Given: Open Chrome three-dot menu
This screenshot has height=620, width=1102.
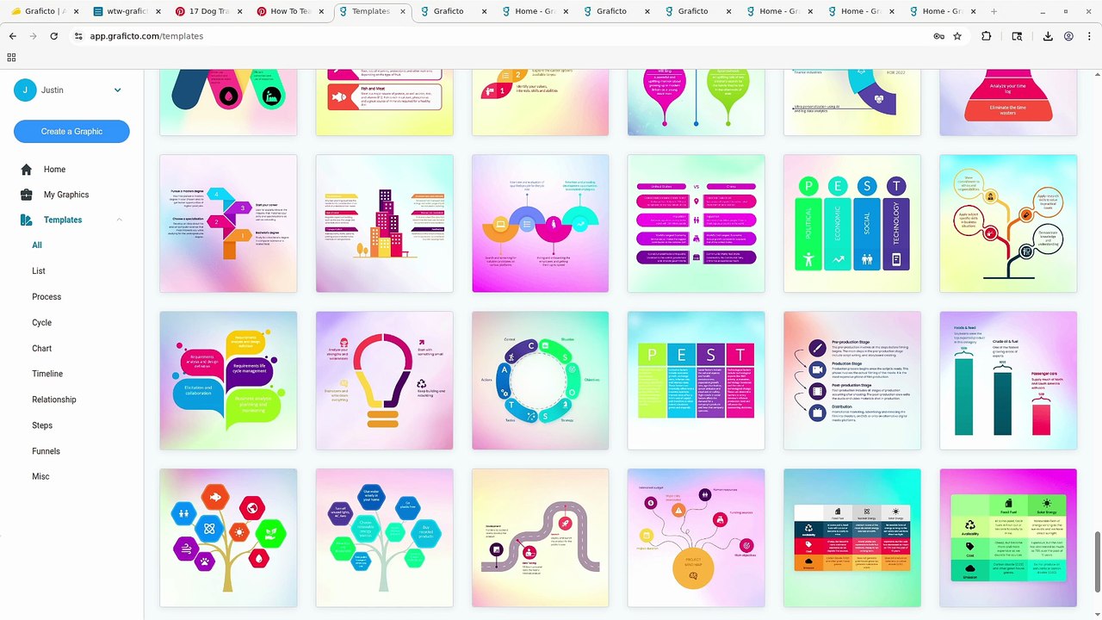Looking at the screenshot, I should coord(1089,36).
